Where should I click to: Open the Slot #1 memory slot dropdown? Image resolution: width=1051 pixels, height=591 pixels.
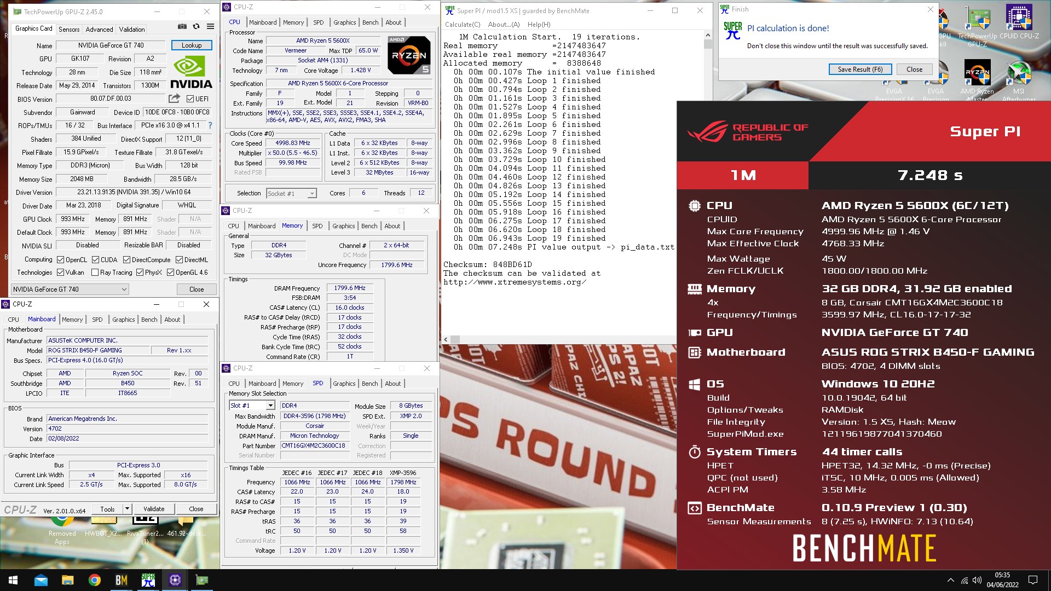point(252,405)
